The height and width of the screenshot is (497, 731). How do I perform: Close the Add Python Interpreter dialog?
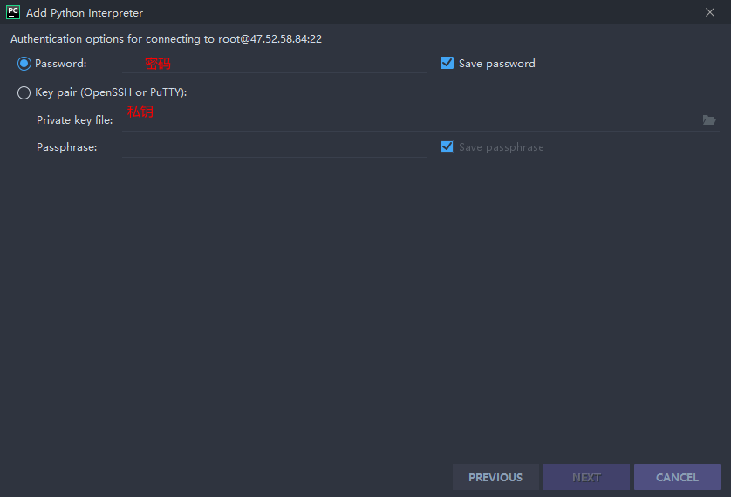coord(709,12)
